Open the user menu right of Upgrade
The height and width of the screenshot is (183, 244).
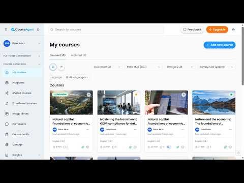point(233,29)
